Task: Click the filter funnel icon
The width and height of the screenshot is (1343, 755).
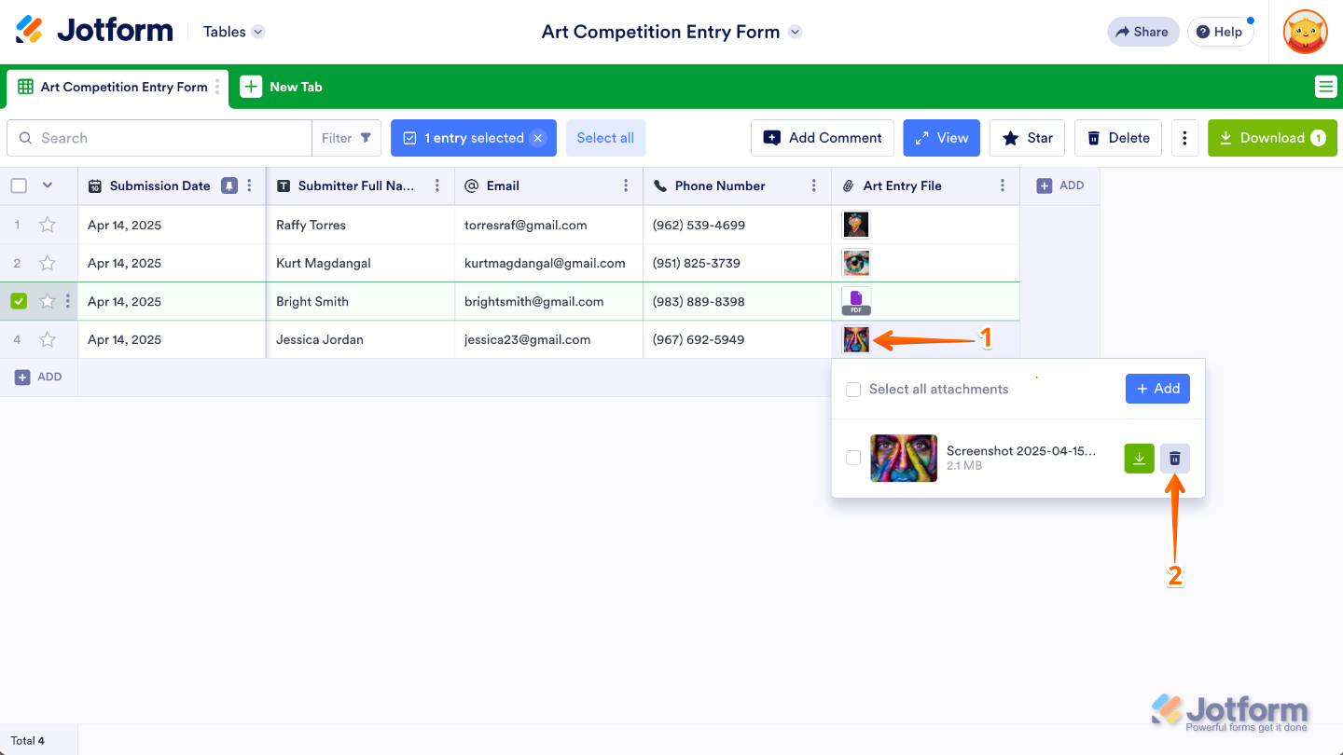Action: [366, 138]
